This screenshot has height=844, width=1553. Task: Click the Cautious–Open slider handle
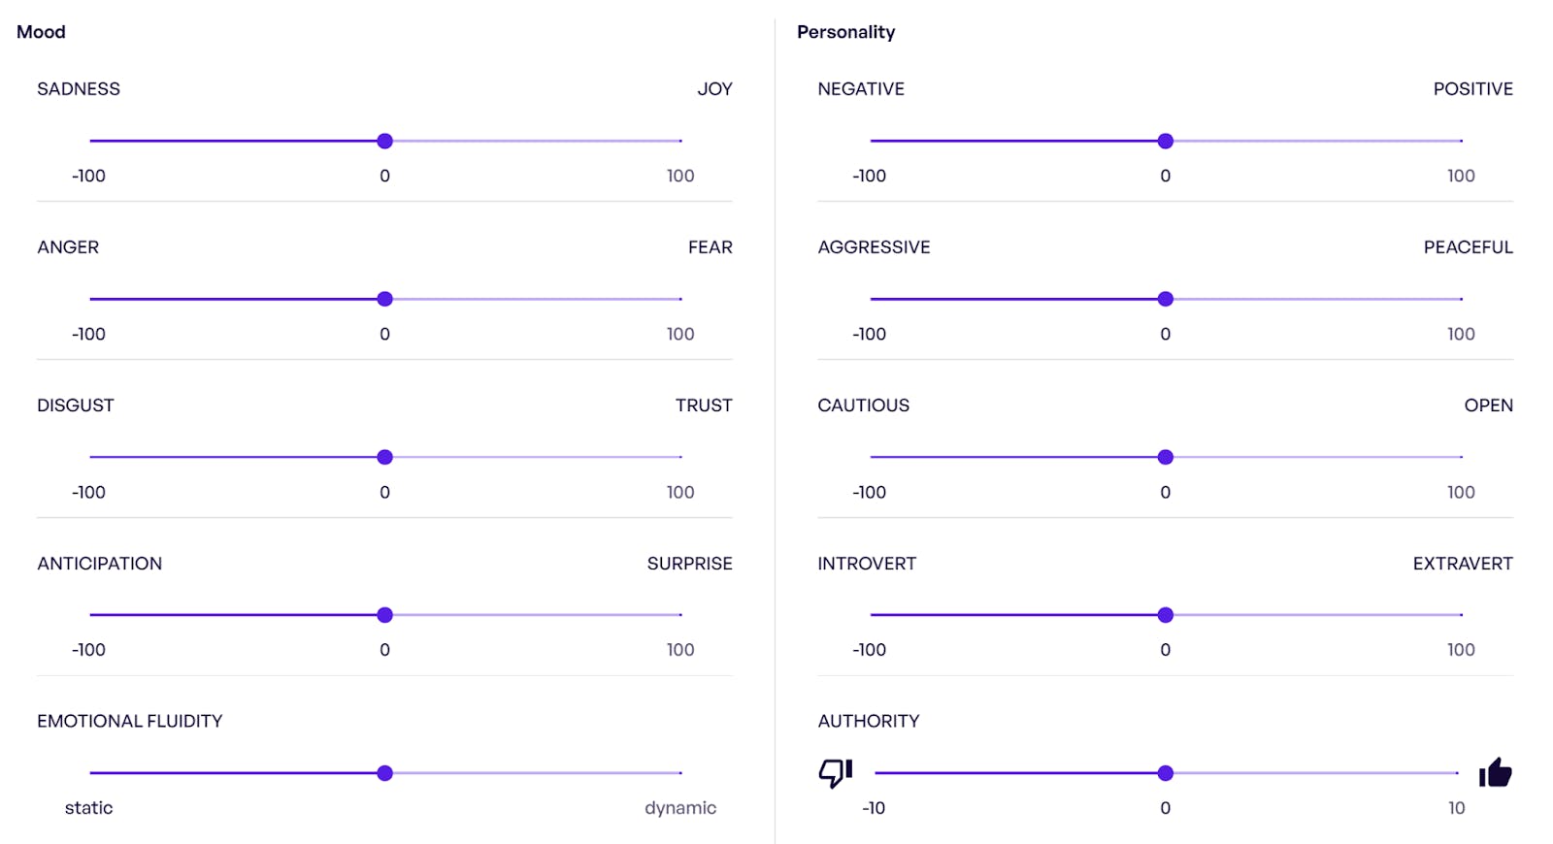tap(1166, 457)
